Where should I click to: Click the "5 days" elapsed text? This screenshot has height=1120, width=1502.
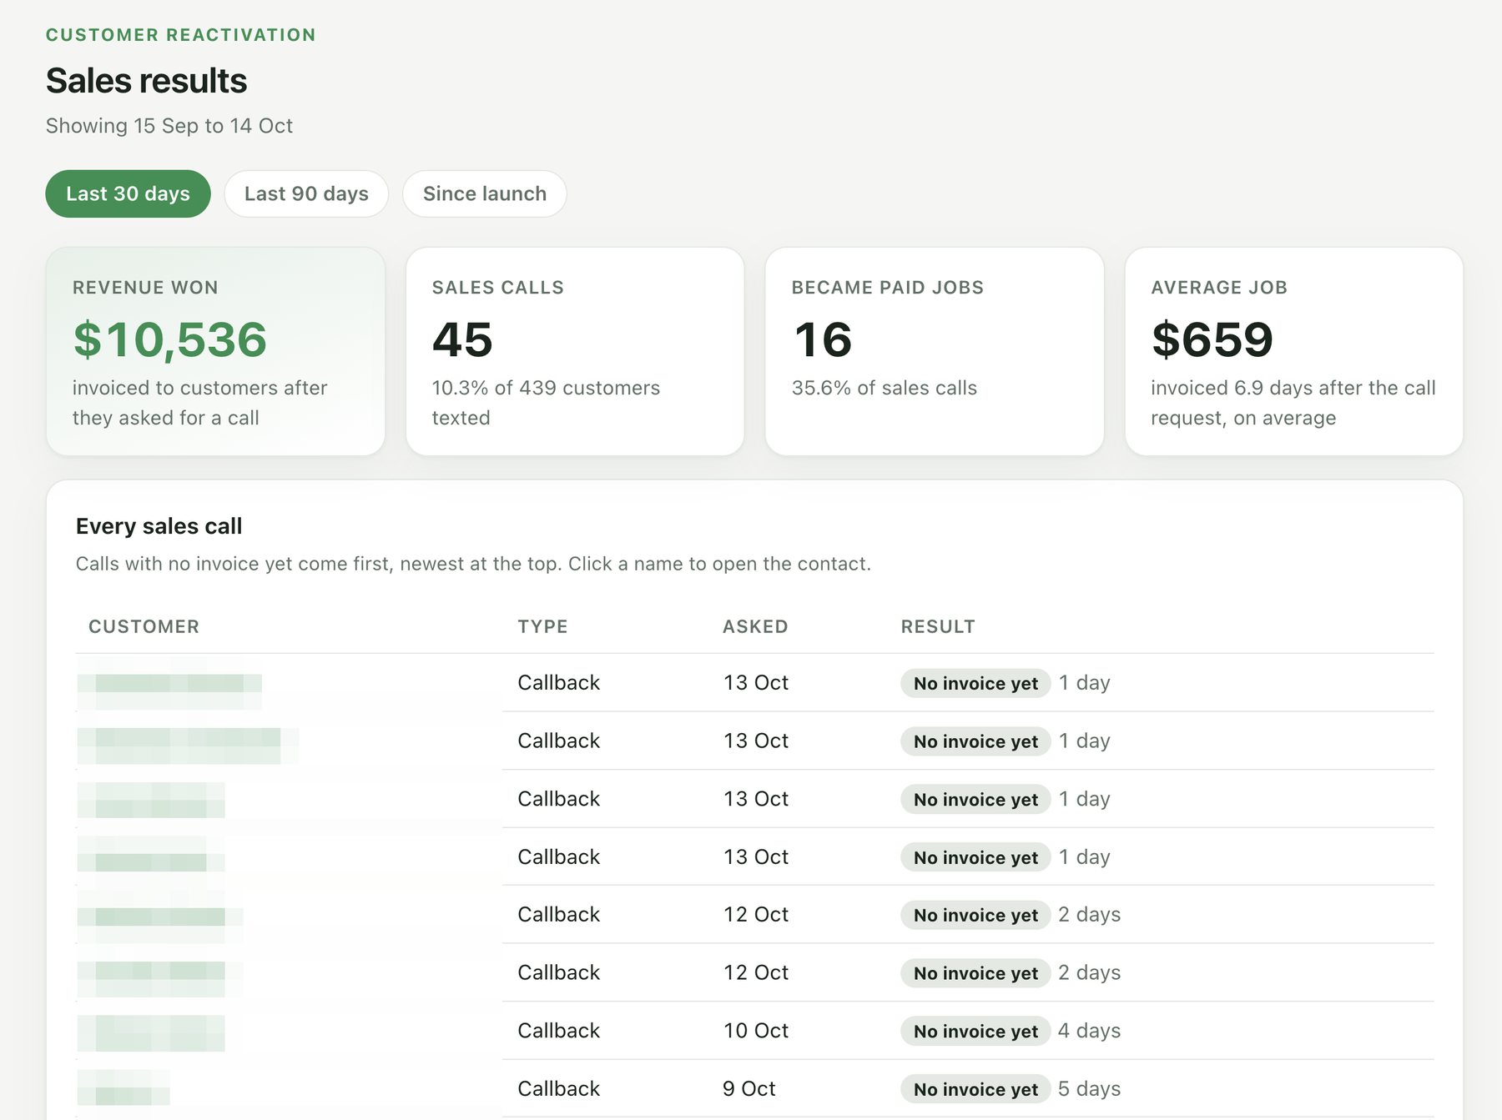[1090, 1089]
